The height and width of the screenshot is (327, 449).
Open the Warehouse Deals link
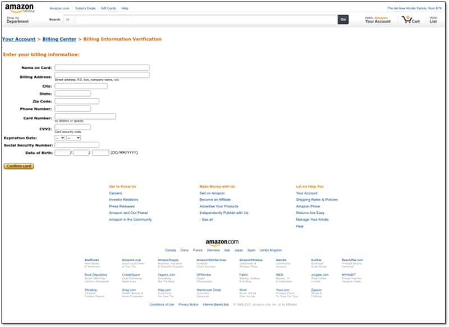tap(208, 290)
